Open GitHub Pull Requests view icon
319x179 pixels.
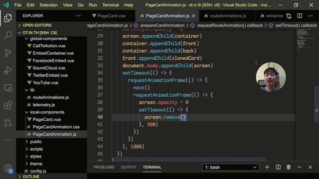[x=8, y=123]
